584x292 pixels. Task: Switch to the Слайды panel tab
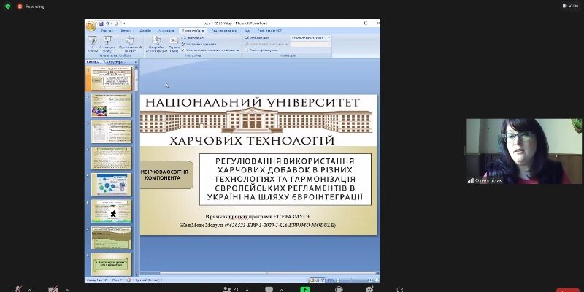(93, 62)
